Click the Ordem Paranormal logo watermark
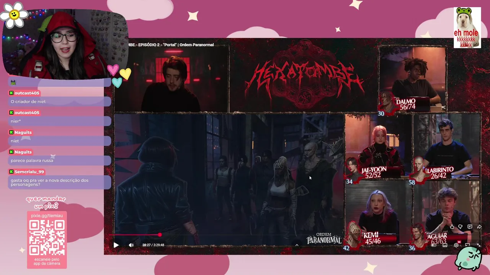 point(324,238)
